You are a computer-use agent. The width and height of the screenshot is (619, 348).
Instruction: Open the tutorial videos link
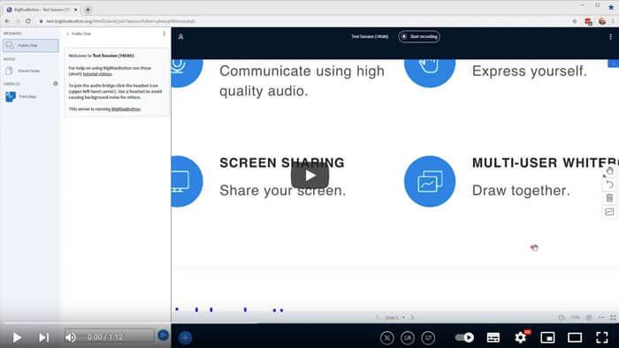[x=97, y=73]
